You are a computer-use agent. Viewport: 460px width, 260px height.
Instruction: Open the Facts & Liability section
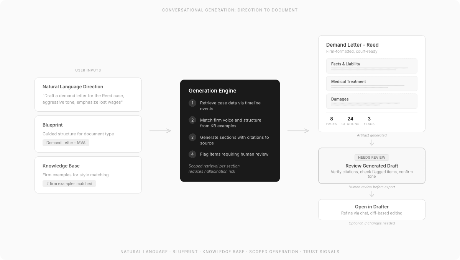(x=372, y=66)
